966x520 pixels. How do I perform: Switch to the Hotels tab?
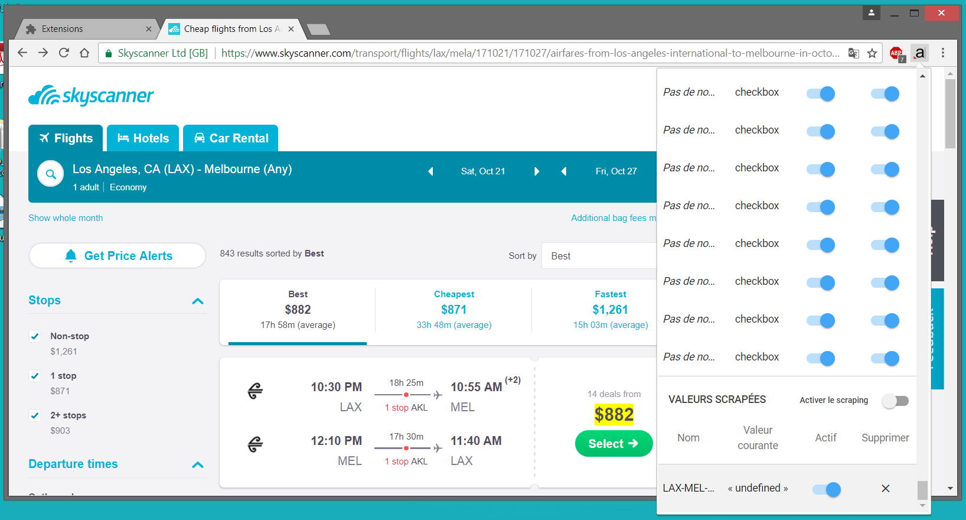143,138
